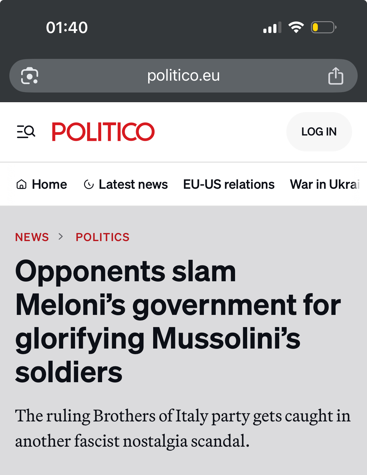This screenshot has width=367, height=475.
Task: Tap the Meloni's government article headline
Action: click(x=177, y=321)
